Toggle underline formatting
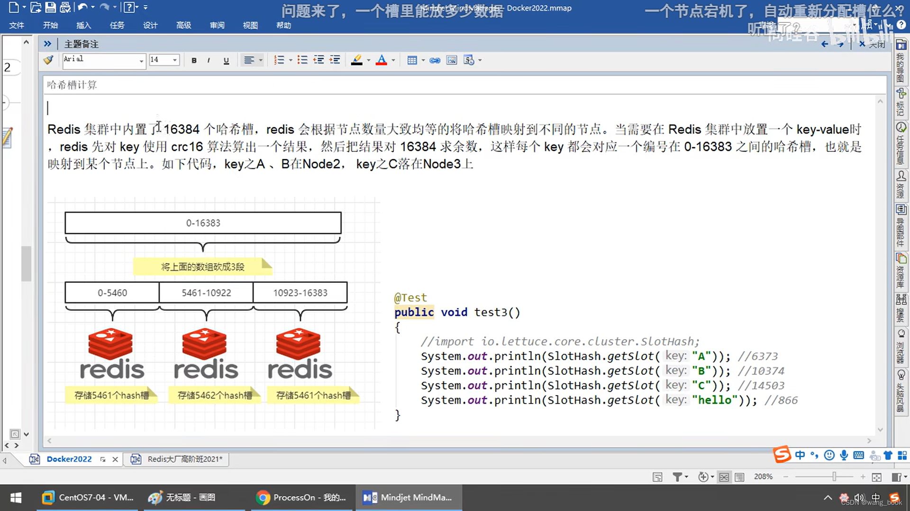The image size is (910, 511). (x=226, y=60)
